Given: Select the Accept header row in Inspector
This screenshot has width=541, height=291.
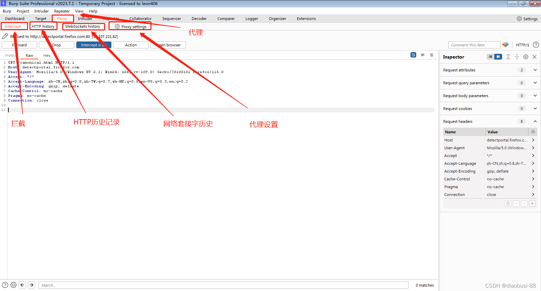Looking at the screenshot, I should tap(490, 156).
